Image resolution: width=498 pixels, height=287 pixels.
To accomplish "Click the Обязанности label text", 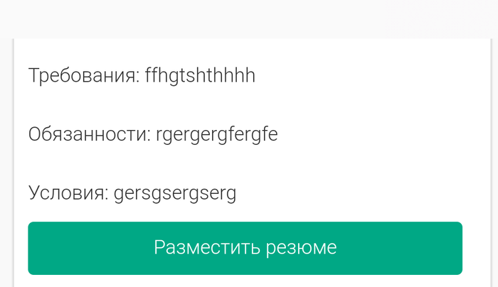I will 88,134.
